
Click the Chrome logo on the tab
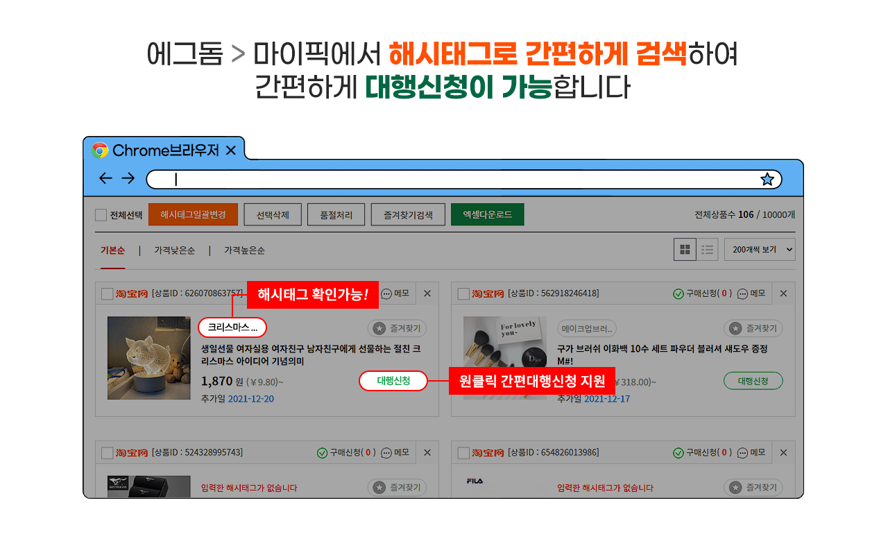tap(100, 151)
